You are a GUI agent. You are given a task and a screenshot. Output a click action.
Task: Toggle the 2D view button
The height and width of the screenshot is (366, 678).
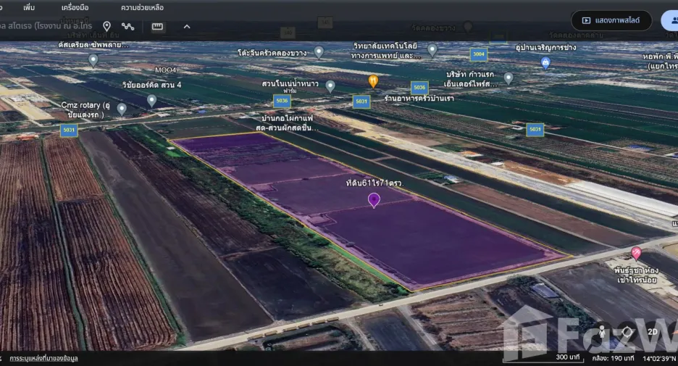pos(653,332)
